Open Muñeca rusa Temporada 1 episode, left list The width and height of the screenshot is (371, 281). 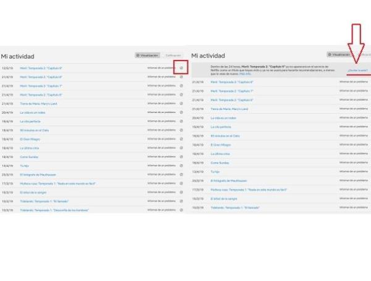tap(58, 183)
